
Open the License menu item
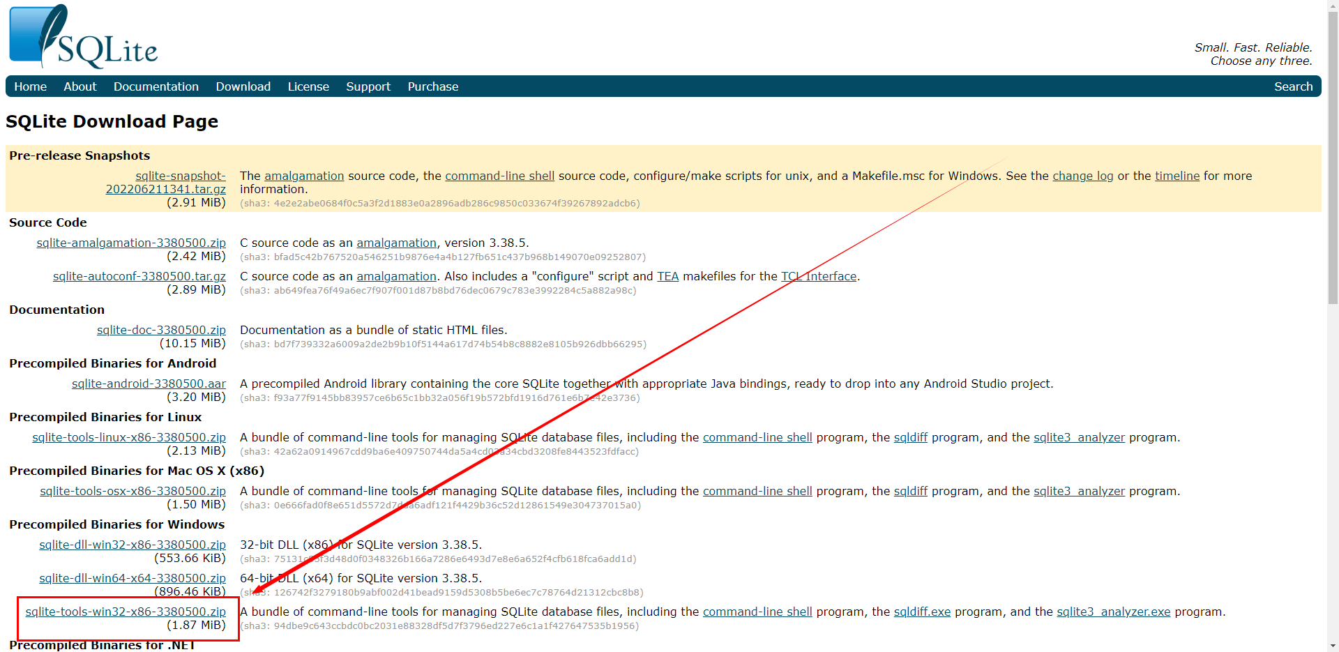click(x=308, y=86)
